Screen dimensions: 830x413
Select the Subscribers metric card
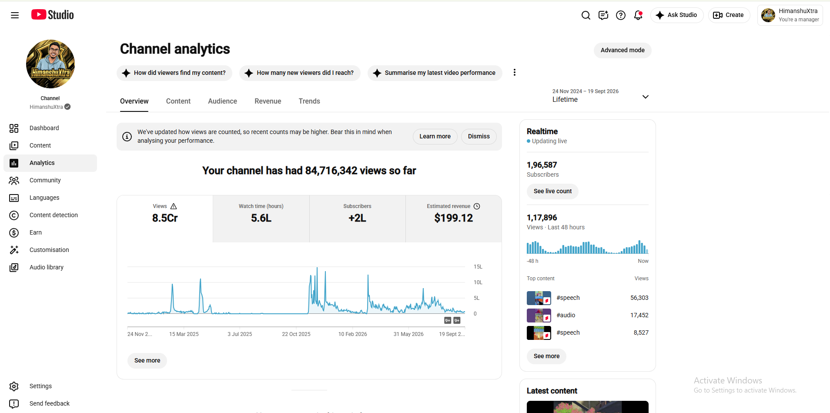click(x=357, y=218)
